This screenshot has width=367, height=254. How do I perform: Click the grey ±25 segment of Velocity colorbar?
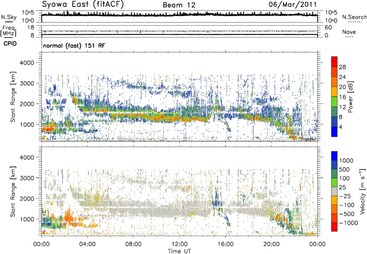coord(334,191)
